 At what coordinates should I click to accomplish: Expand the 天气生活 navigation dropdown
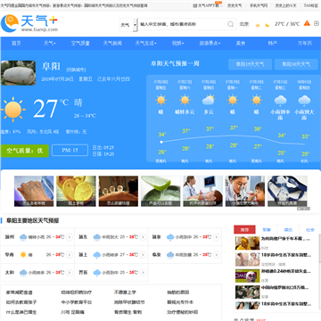[145, 44]
